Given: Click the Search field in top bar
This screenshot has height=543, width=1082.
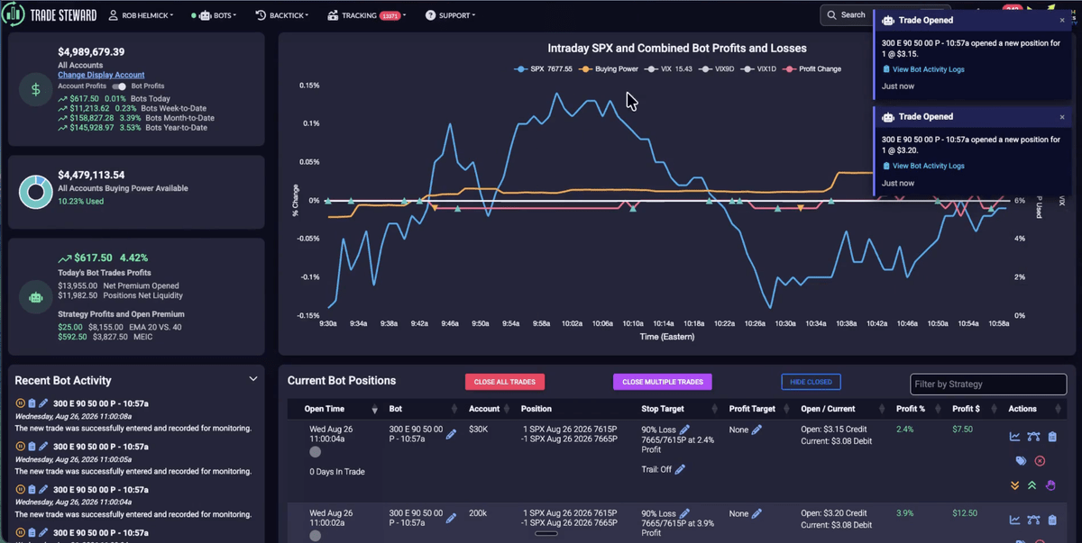Looking at the screenshot, I should point(846,14).
